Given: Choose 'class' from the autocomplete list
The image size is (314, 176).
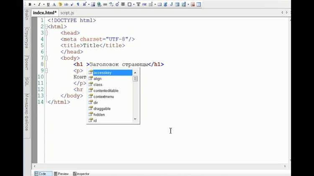Looking at the screenshot, I should click(x=98, y=84).
